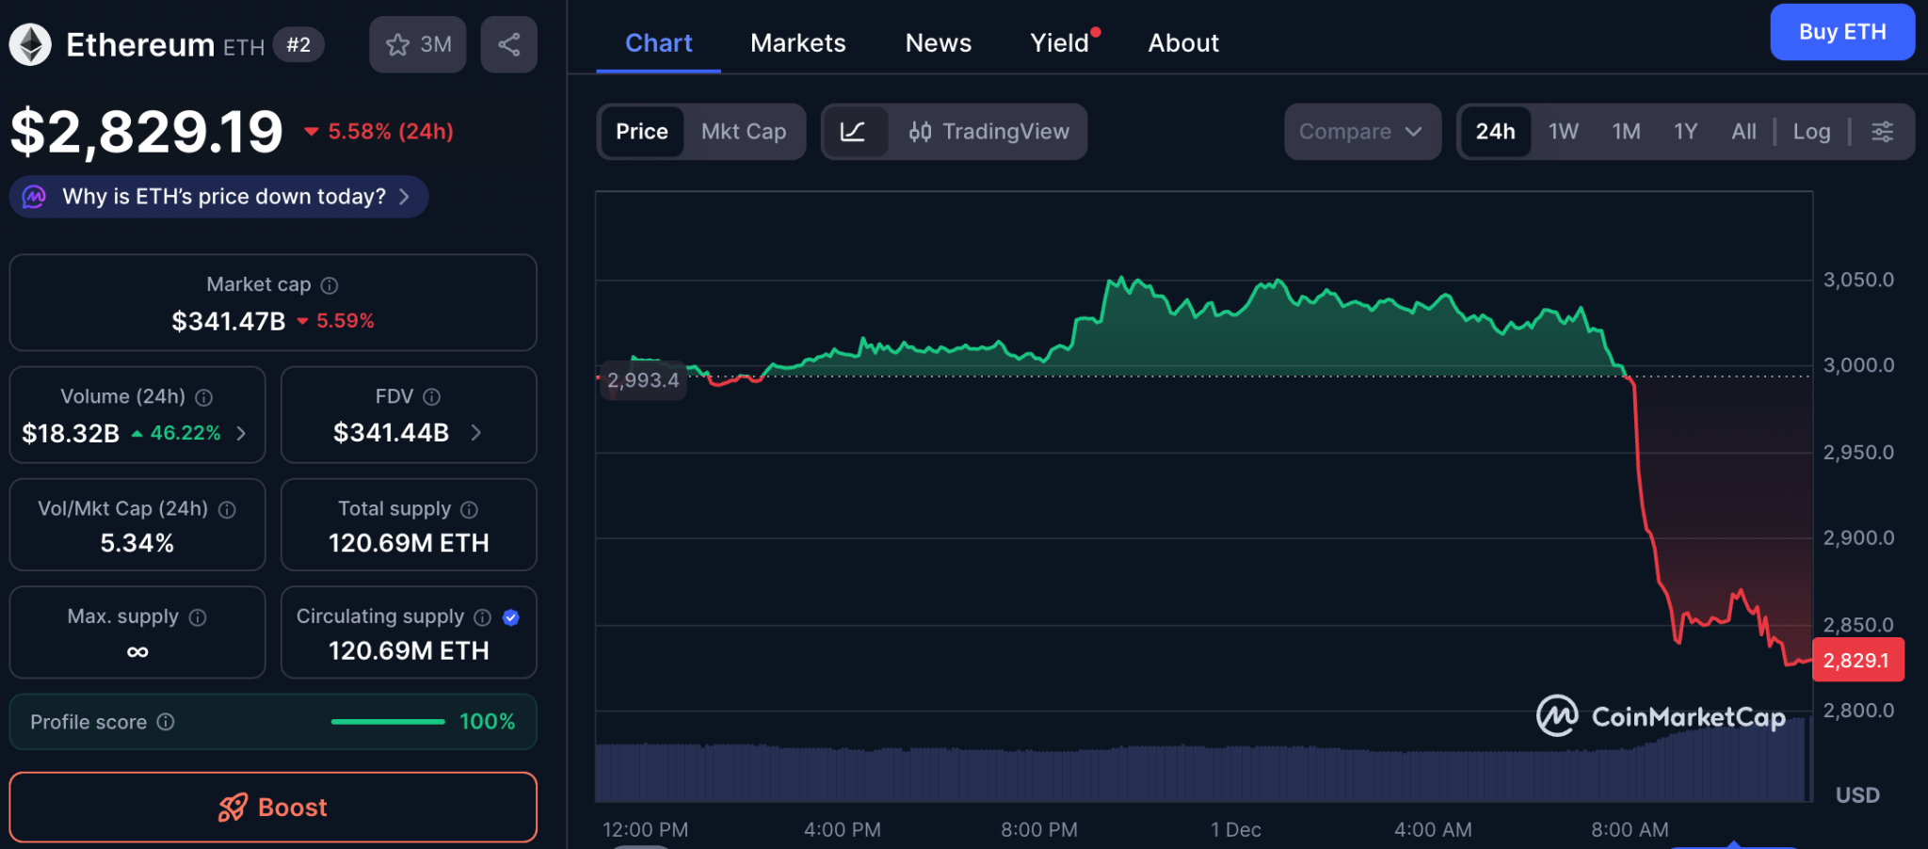Click the 2,993.4 opening price chart label

[643, 380]
